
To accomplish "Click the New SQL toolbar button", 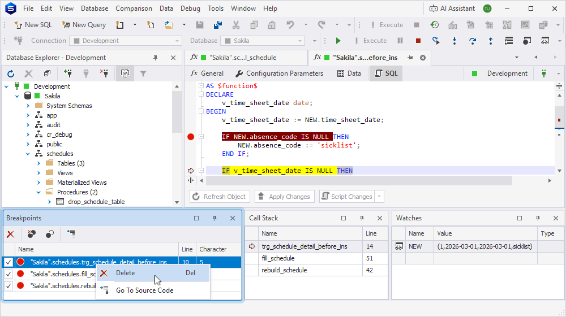I will [33, 25].
